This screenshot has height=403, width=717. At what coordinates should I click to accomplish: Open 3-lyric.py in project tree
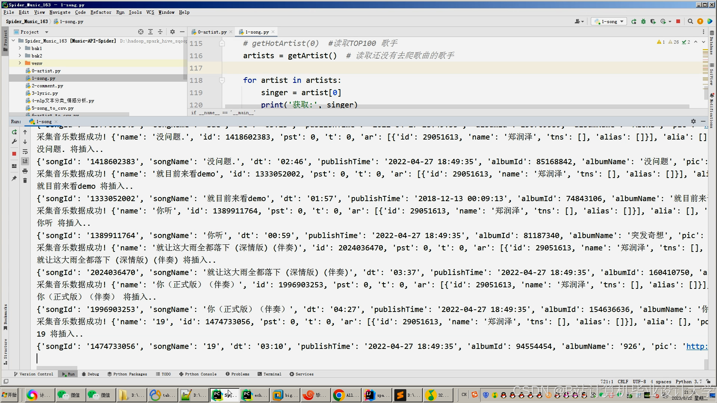click(44, 93)
